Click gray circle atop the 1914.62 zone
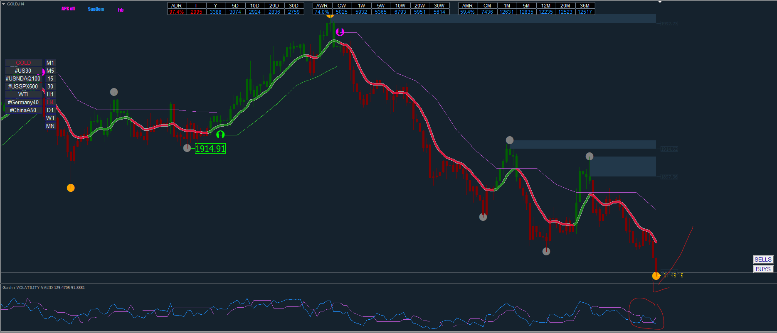This screenshot has width=777, height=333. (510, 140)
